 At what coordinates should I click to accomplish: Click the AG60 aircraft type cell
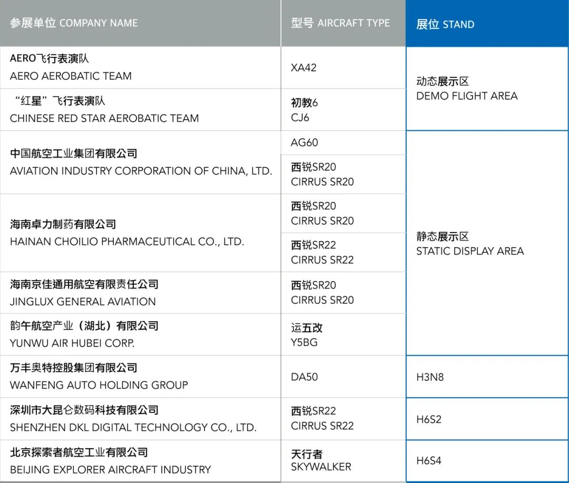[344, 143]
